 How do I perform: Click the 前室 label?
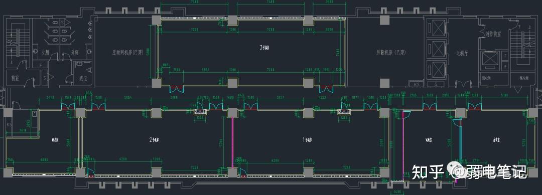point(15,78)
